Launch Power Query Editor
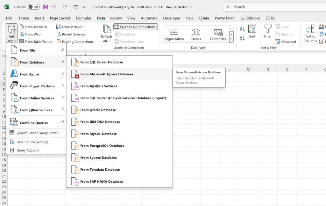 (38, 133)
